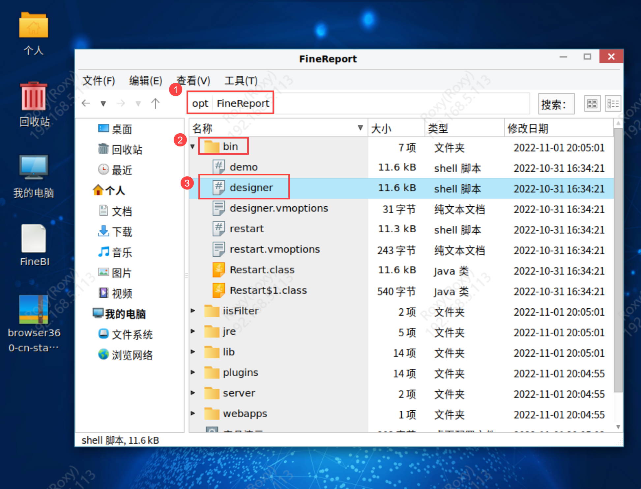This screenshot has width=641, height=489.
Task: Switch to grid view mode
Action: 592,103
